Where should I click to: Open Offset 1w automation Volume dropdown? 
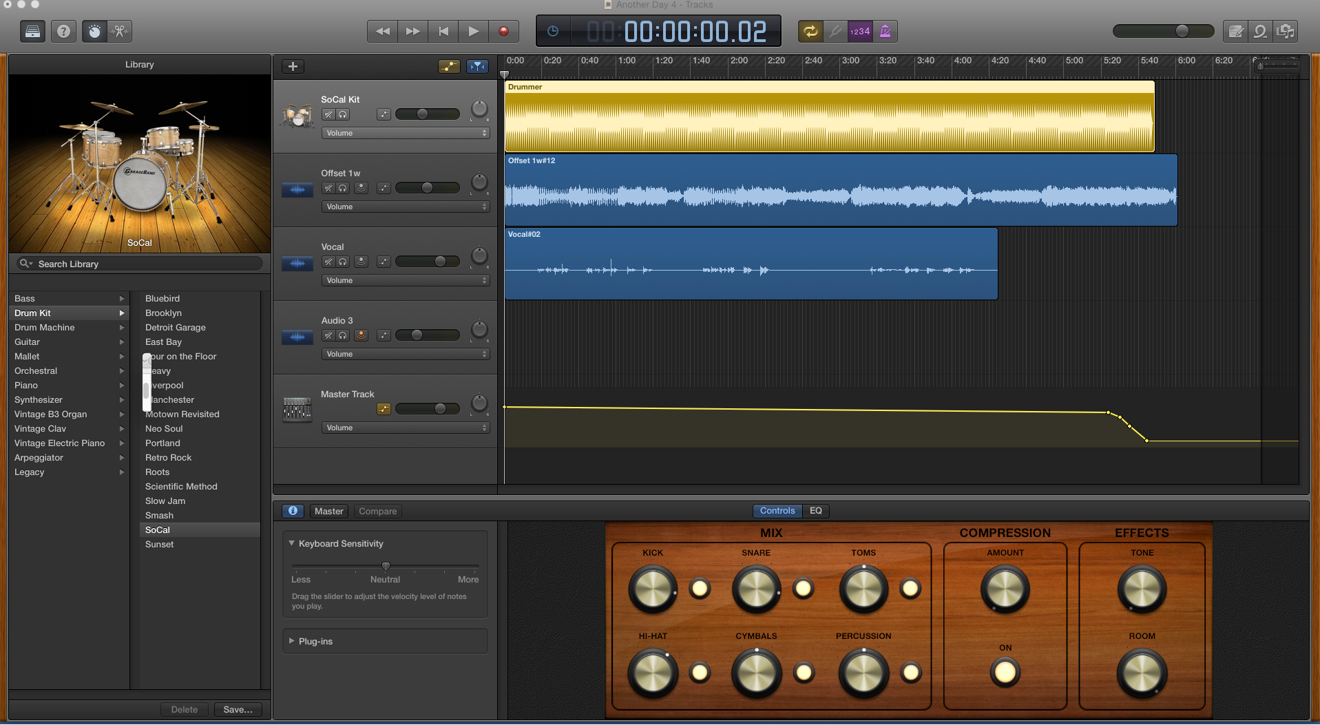(406, 207)
